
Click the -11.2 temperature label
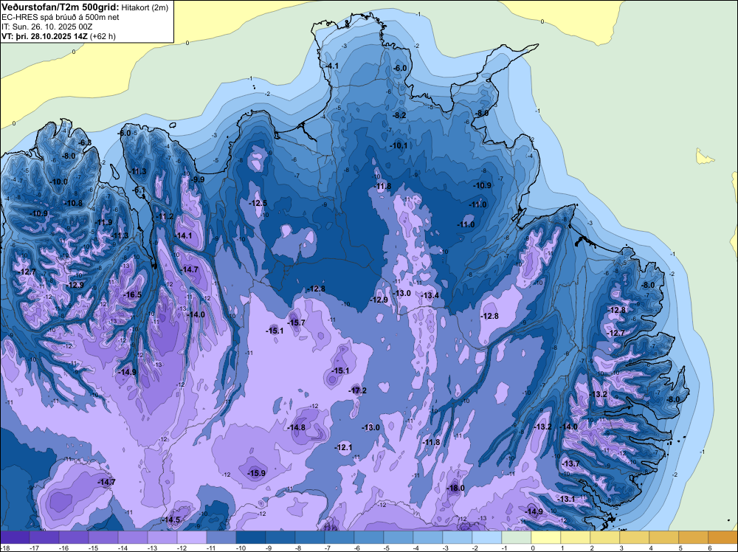point(165,216)
